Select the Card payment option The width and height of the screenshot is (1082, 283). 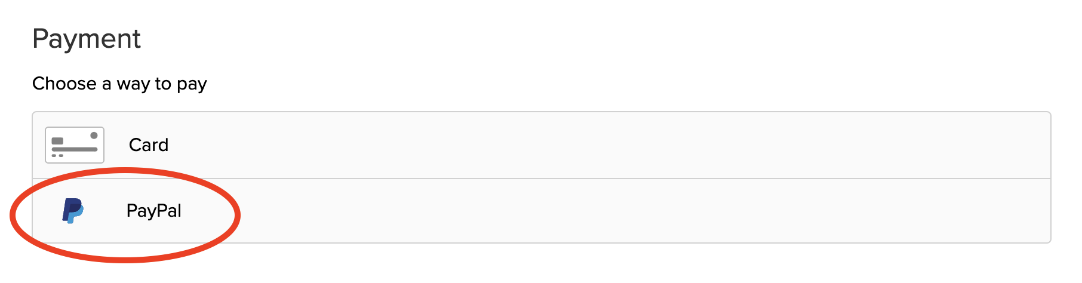point(542,145)
